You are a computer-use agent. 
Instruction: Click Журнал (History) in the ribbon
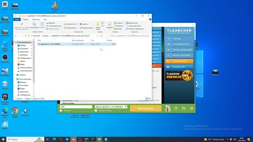[118, 29]
